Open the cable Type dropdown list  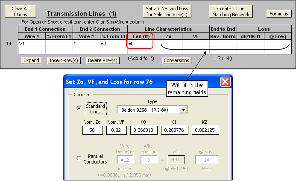tap(183, 110)
